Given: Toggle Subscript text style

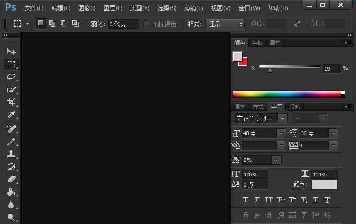Looking at the screenshot, I should (304, 200).
